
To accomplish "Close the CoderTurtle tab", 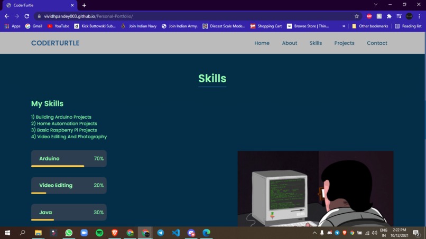I will 72,5.
